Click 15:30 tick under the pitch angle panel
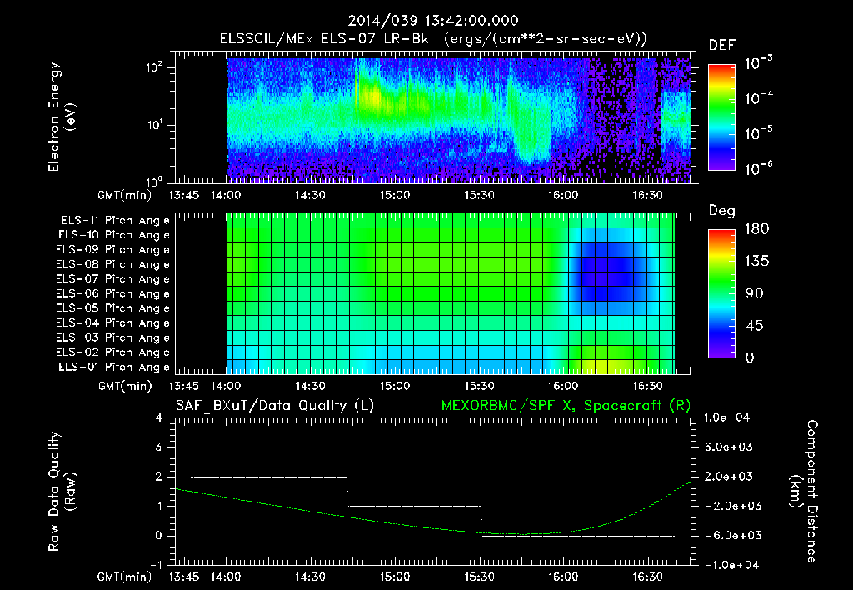The height and width of the screenshot is (590, 853). [479, 386]
